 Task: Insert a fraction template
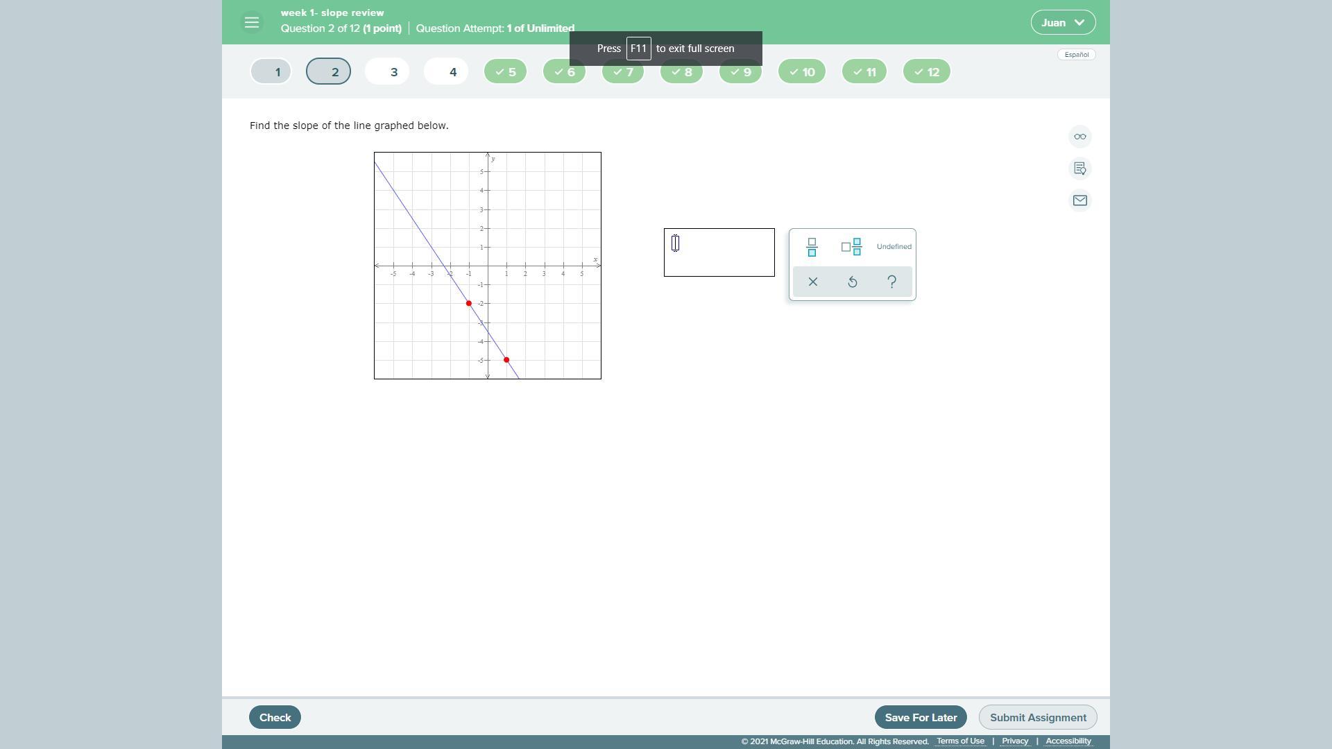pyautogui.click(x=812, y=247)
